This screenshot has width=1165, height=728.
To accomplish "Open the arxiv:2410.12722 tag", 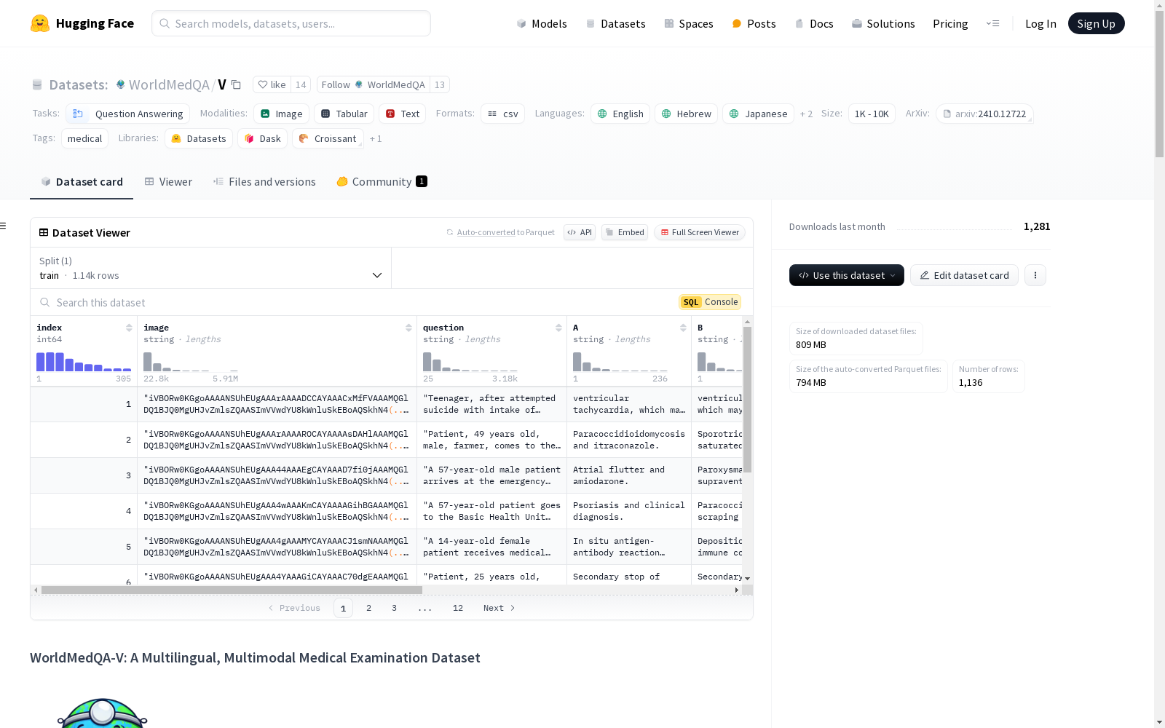I will (x=984, y=114).
